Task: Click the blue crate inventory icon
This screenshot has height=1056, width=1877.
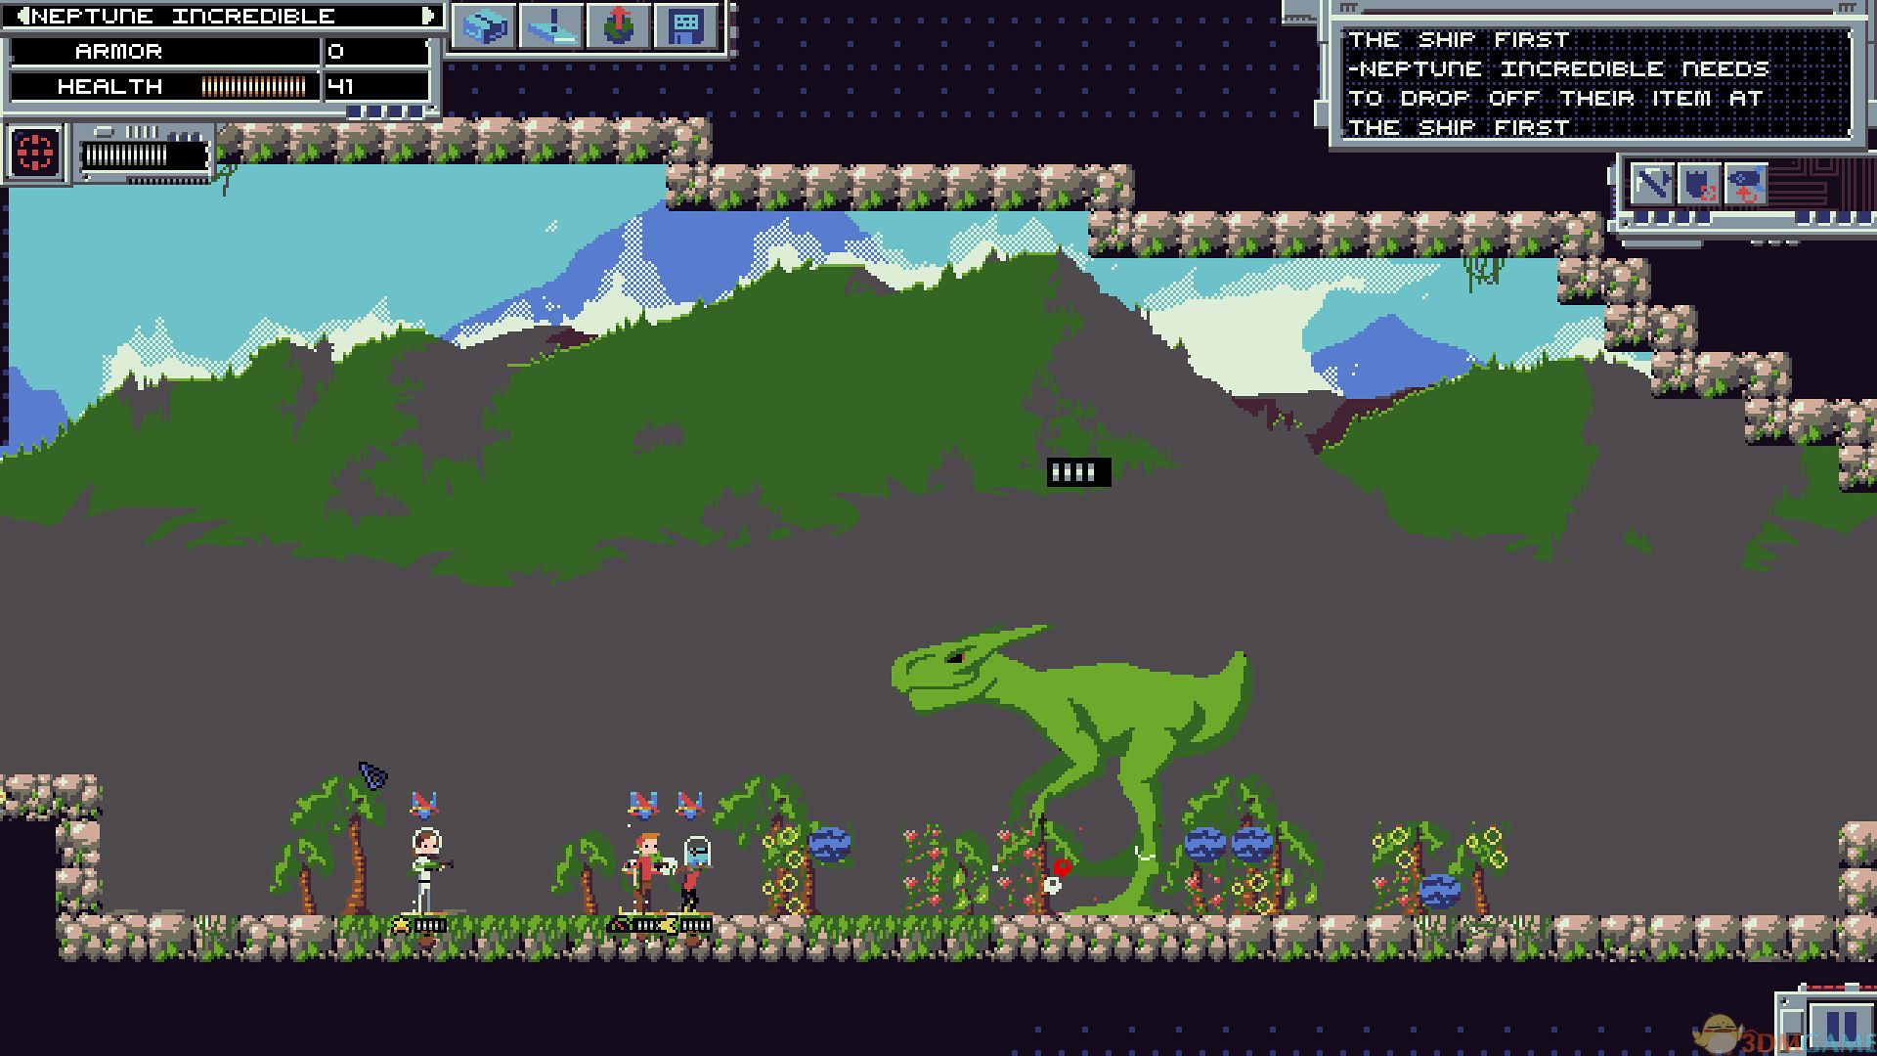Action: point(485,26)
